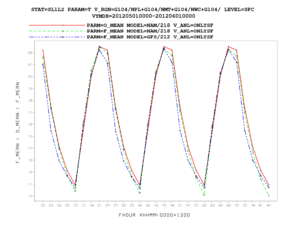The height and width of the screenshot is (226, 293).
Task: Click the green NAM circle marker at hour 00
Action: tap(43, 57)
